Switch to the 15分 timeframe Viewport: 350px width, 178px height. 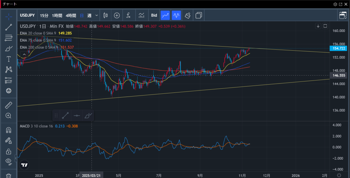click(44, 15)
